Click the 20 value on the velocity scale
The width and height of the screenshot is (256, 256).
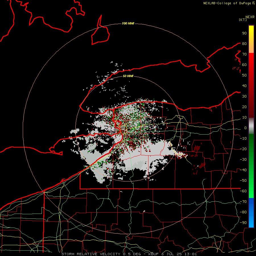244,107
